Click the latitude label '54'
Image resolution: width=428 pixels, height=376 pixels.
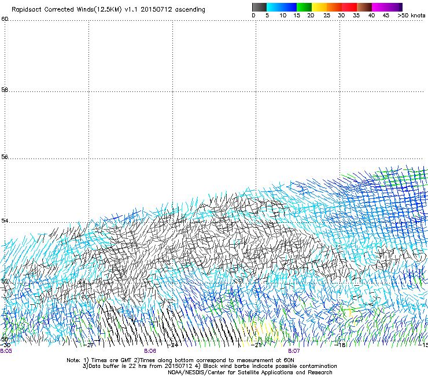coord(5,220)
